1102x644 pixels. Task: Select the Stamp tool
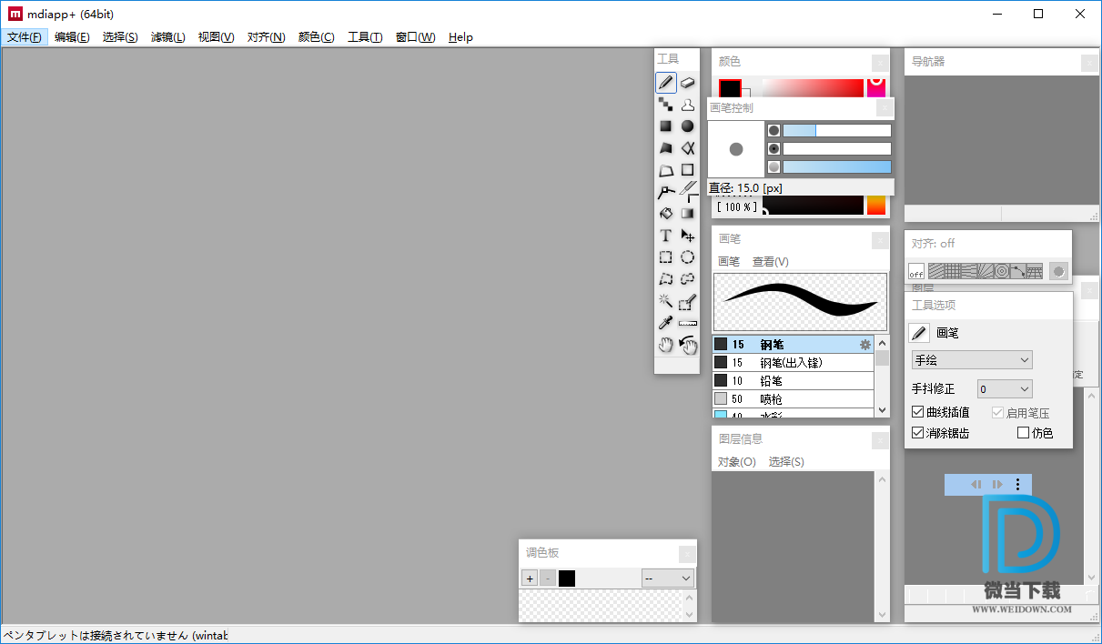tap(688, 105)
